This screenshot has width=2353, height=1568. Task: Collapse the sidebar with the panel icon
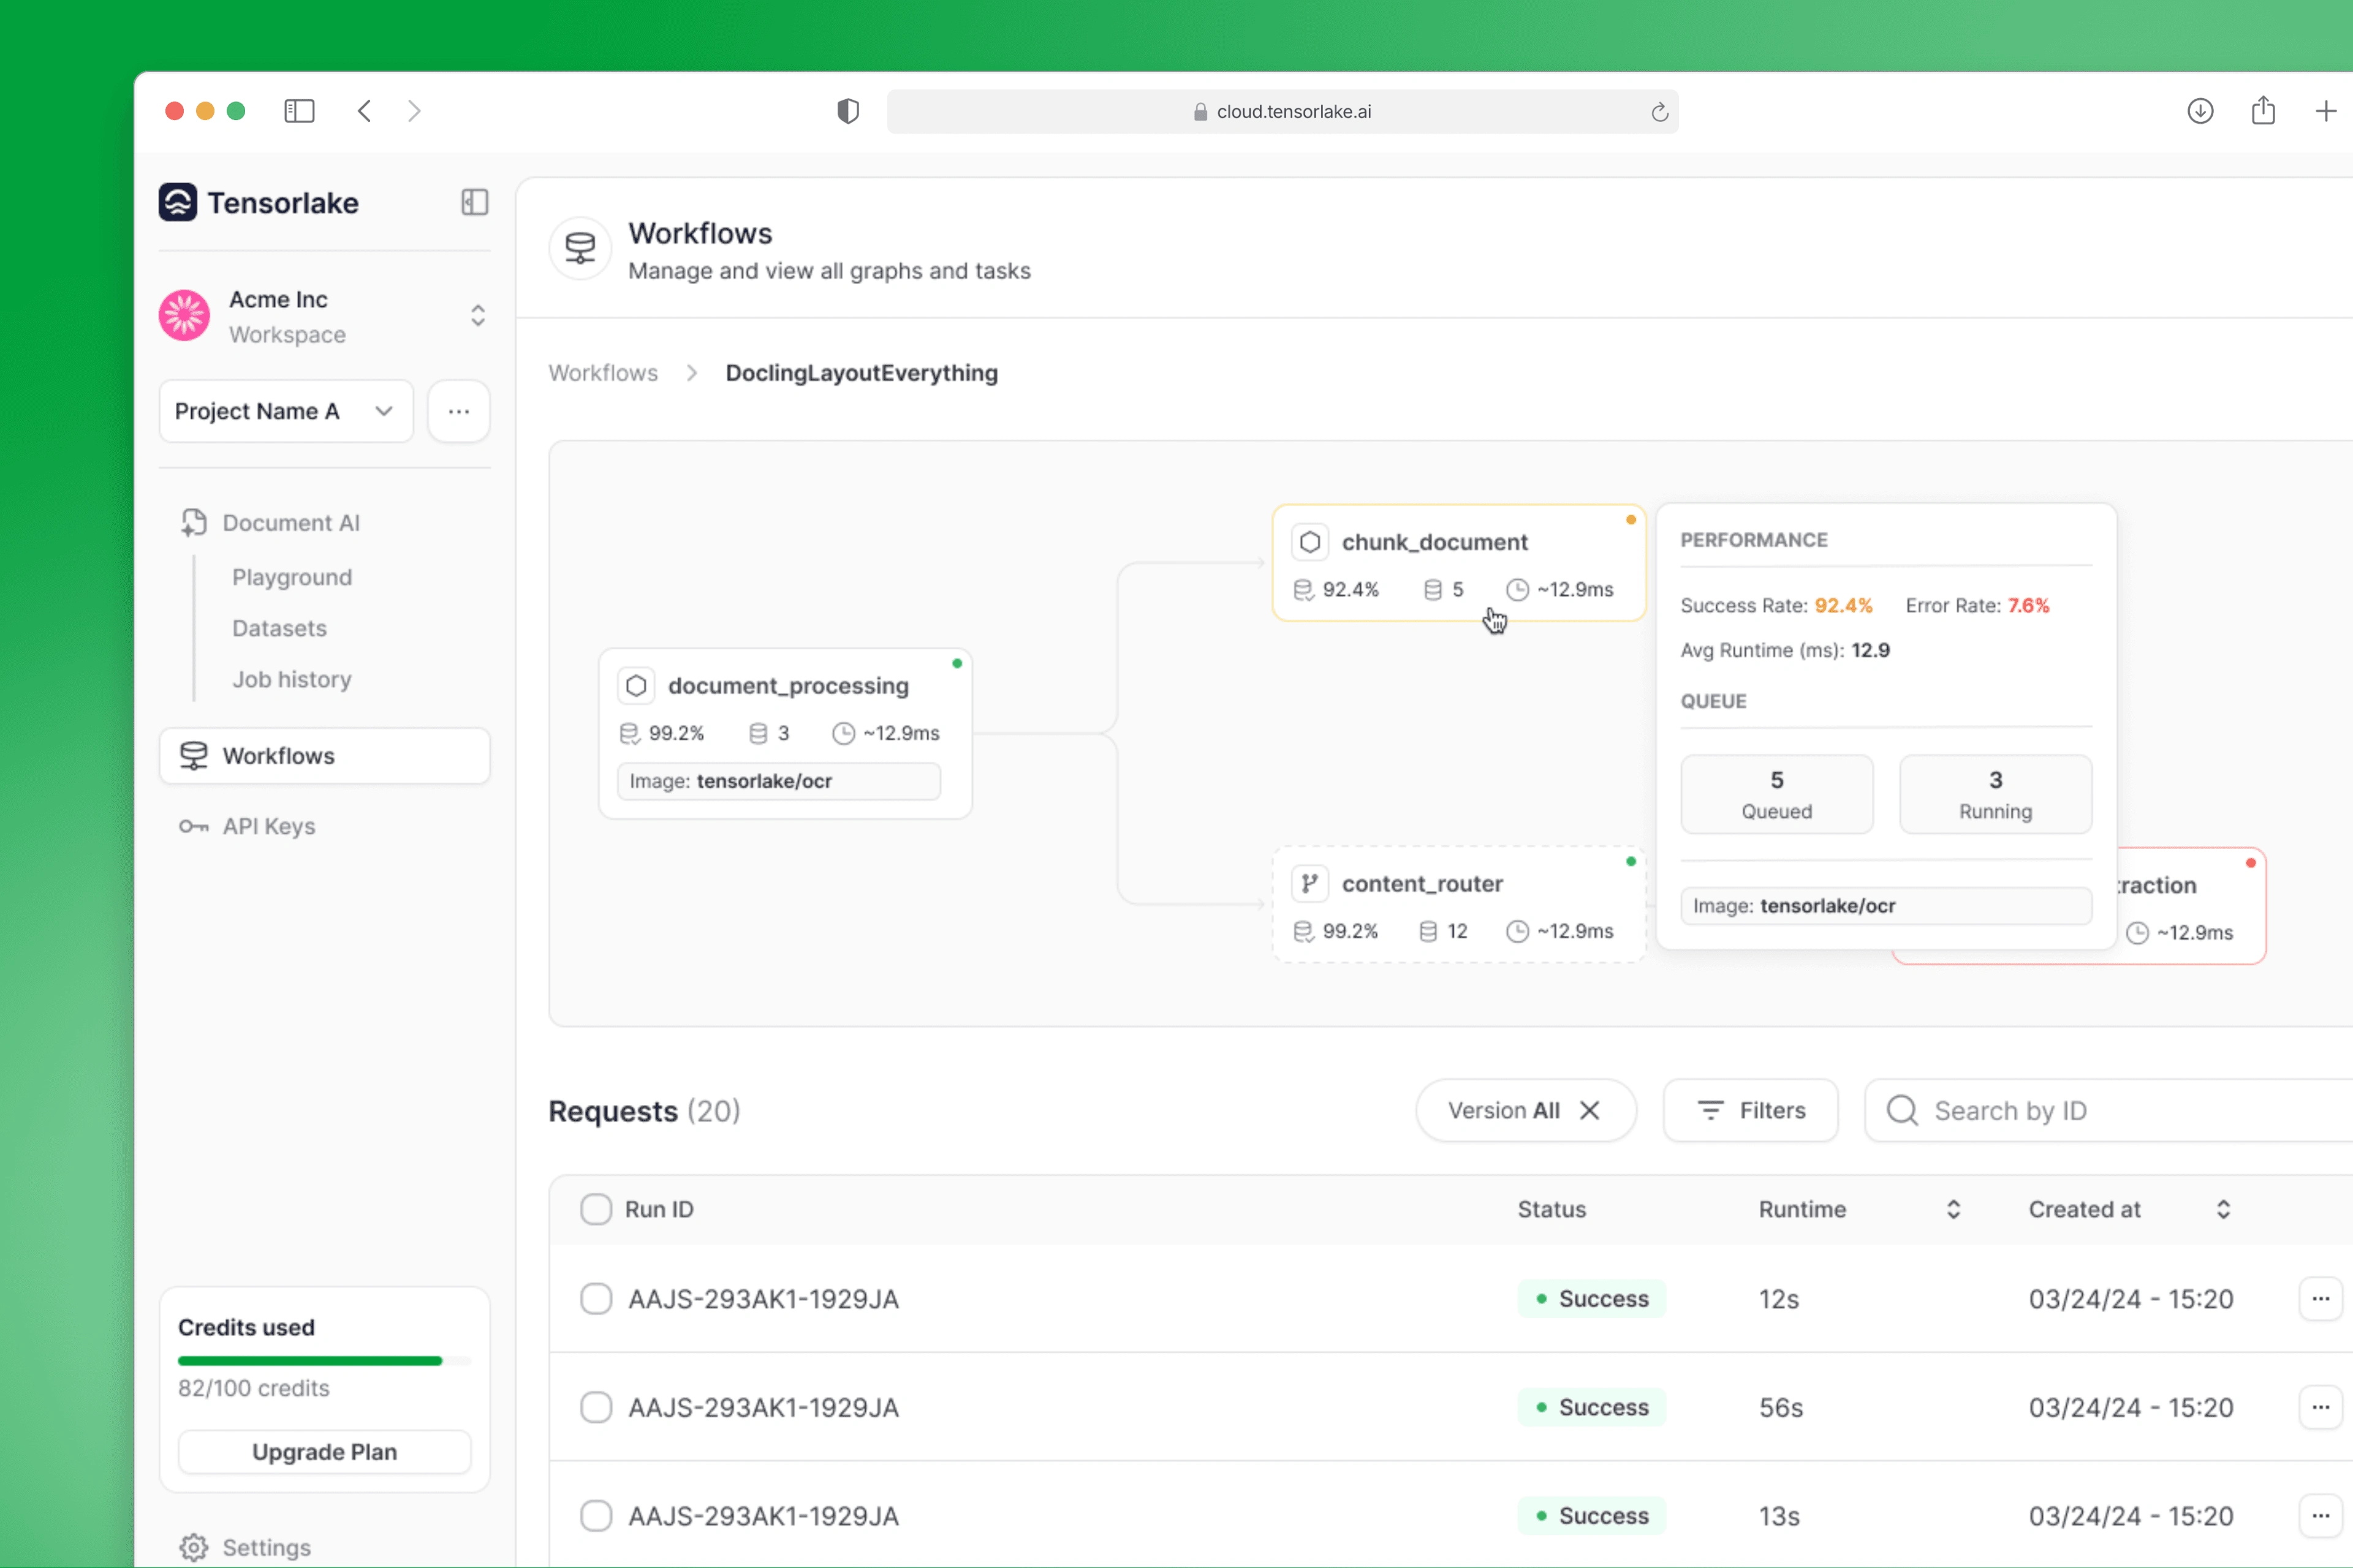(x=473, y=202)
